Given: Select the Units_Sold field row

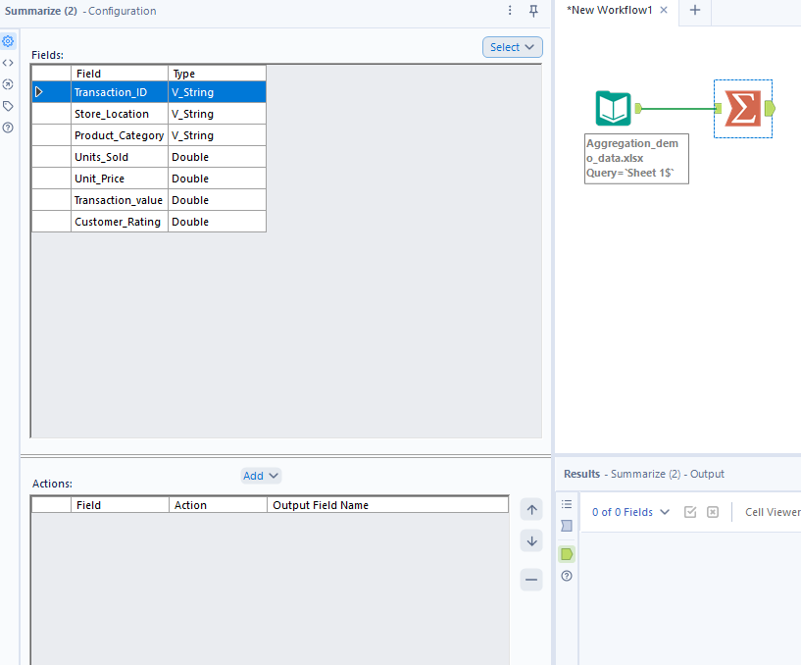Looking at the screenshot, I should click(x=149, y=157).
